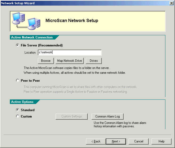Cancel the Network Setup Wizard
175x148 pixels.
[x=139, y=141]
